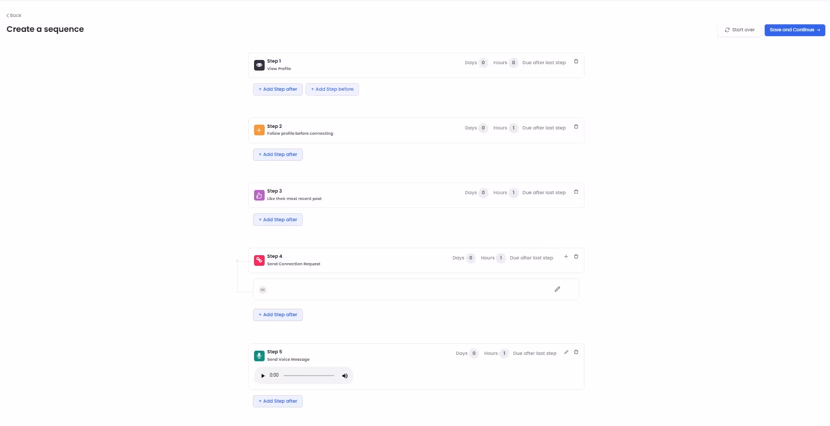Edit Step 5 via its pencil icon
Image resolution: width=830 pixels, height=426 pixels.
click(x=566, y=352)
